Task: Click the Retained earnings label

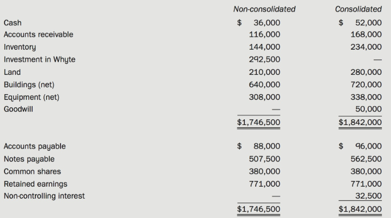Action: coord(35,184)
